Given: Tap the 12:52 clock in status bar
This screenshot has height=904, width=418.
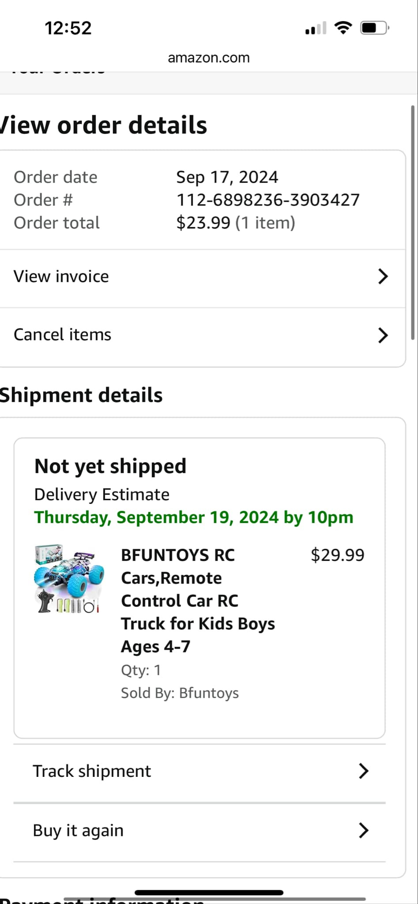Looking at the screenshot, I should (68, 28).
